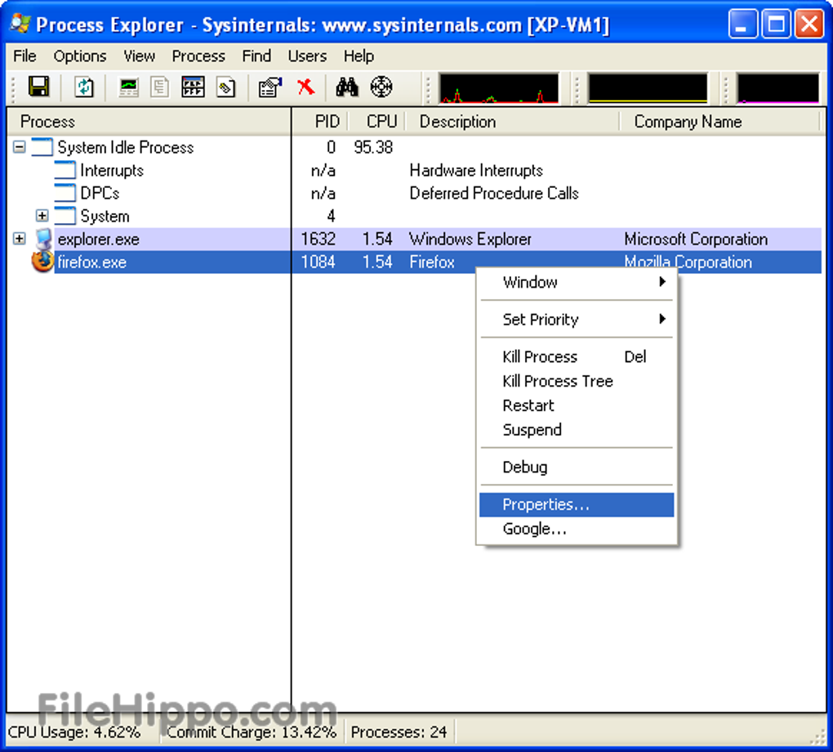
Task: Click the binoculars Find Handle icon
Action: click(347, 87)
